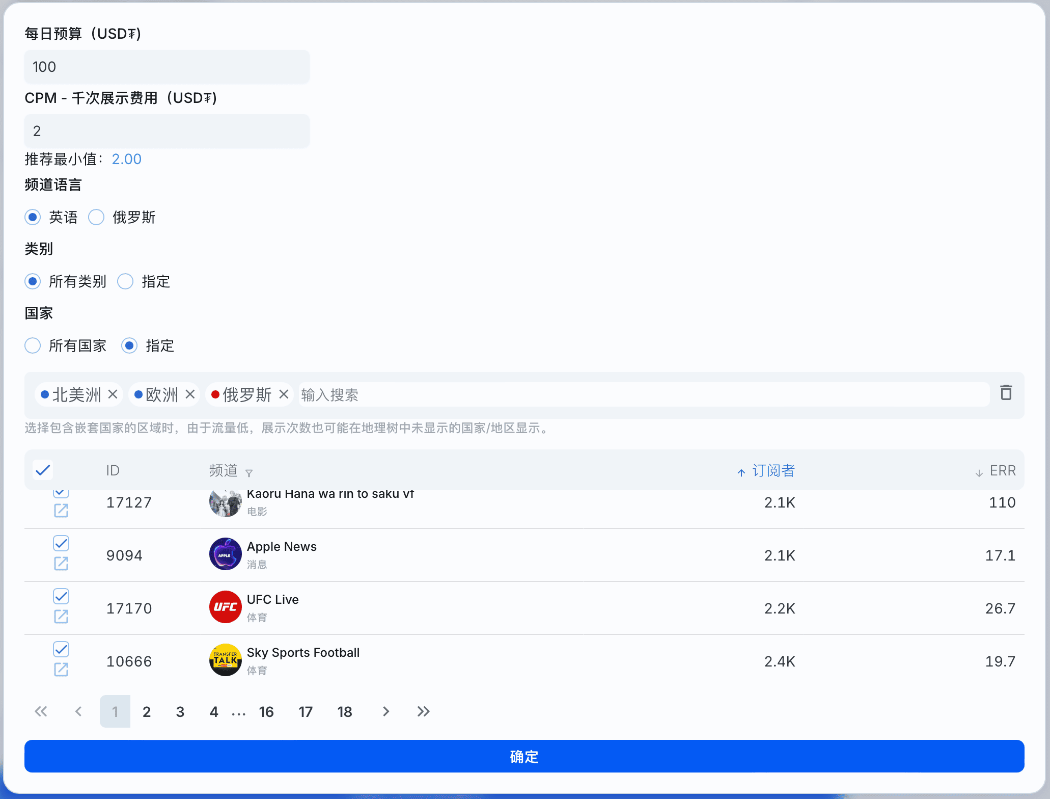The image size is (1050, 799).
Task: Remove the 北美洲 tag with its X icon
Action: [113, 394]
